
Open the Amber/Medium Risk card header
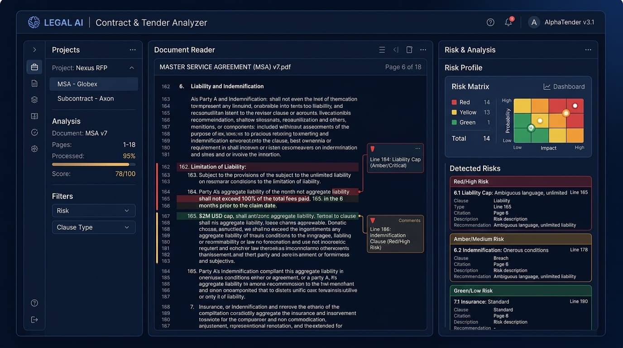[521, 239]
